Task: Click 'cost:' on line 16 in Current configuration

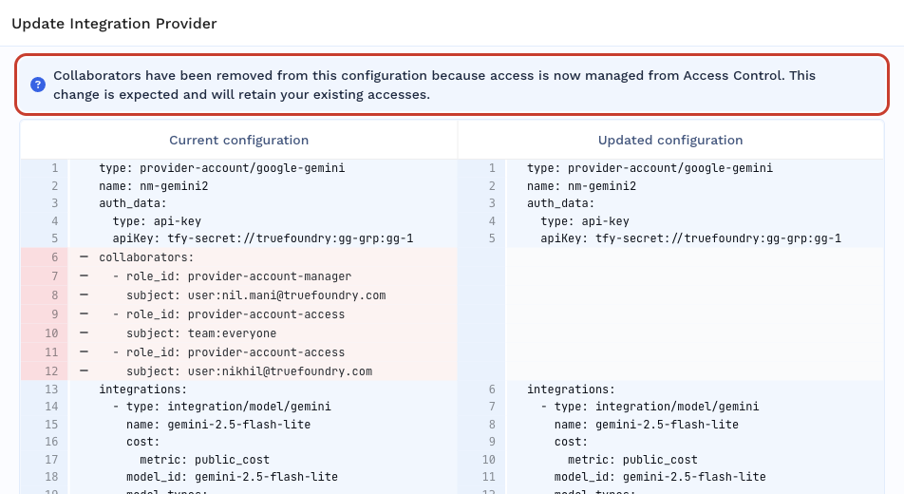Action: (x=143, y=442)
